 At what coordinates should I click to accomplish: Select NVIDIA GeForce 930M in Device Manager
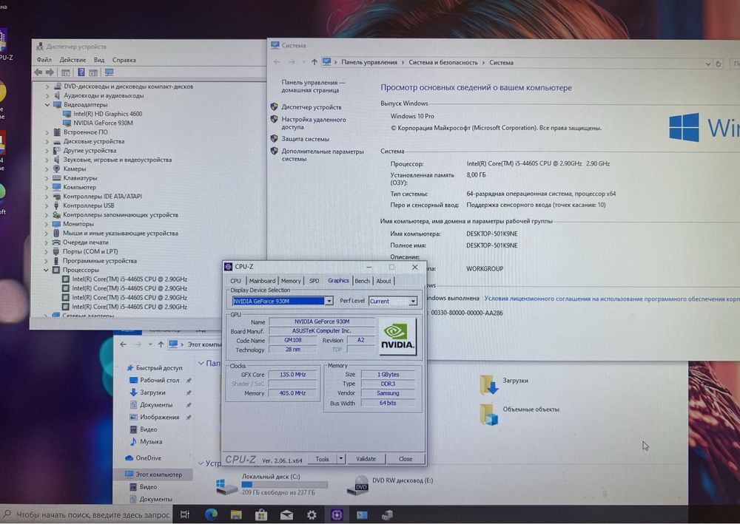(x=103, y=123)
